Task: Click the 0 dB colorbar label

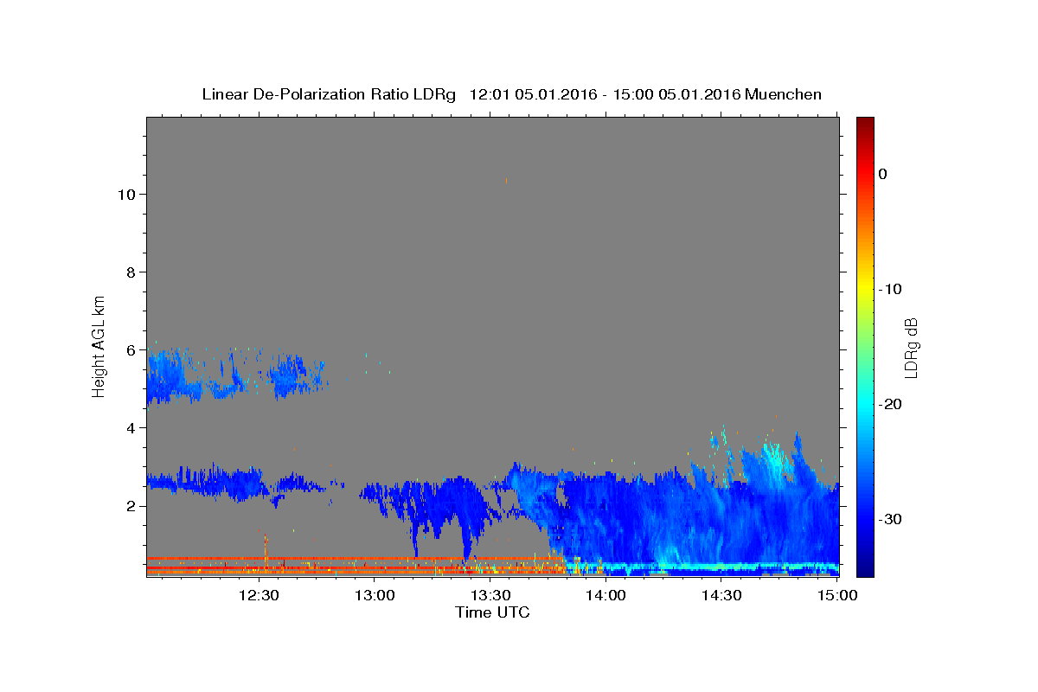Action: coord(882,174)
